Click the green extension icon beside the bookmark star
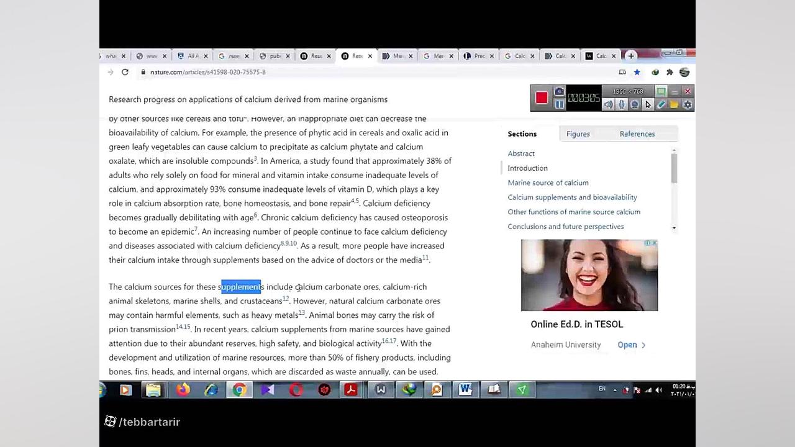The width and height of the screenshot is (795, 447). [655, 72]
